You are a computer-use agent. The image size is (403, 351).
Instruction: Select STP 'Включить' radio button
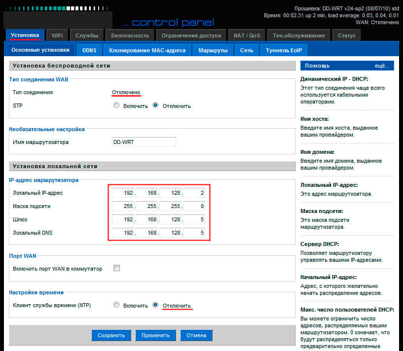(x=116, y=105)
